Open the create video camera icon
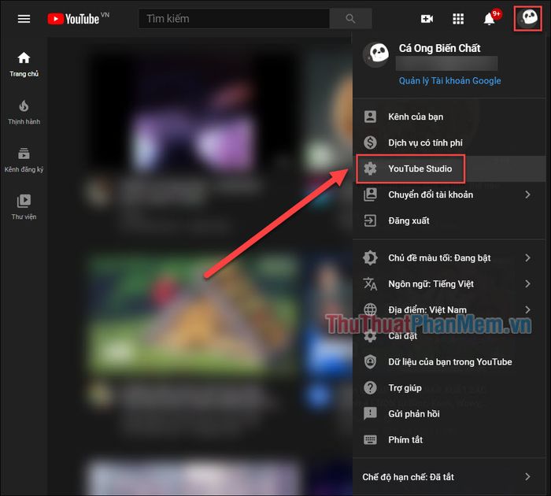Viewport: 551px width, 496px height. 427,19
